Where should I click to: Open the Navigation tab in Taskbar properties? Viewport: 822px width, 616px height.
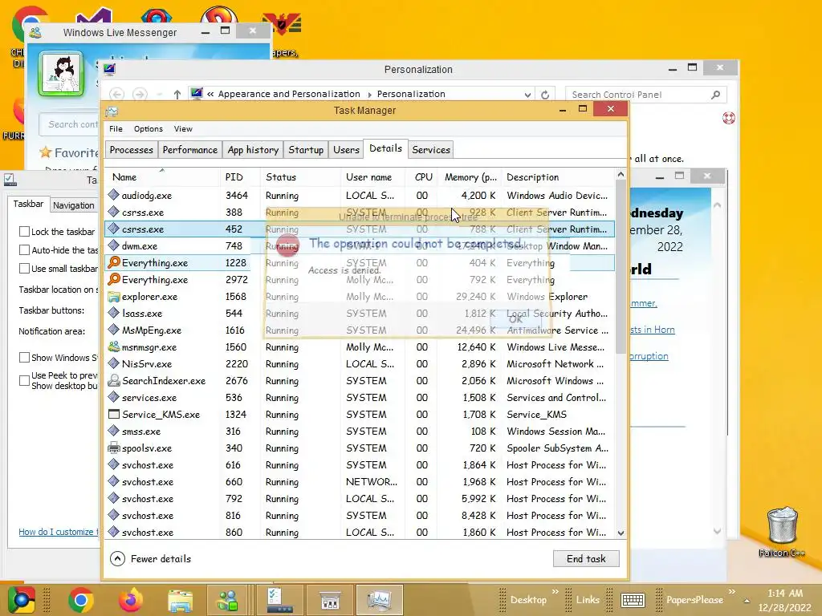(x=73, y=205)
